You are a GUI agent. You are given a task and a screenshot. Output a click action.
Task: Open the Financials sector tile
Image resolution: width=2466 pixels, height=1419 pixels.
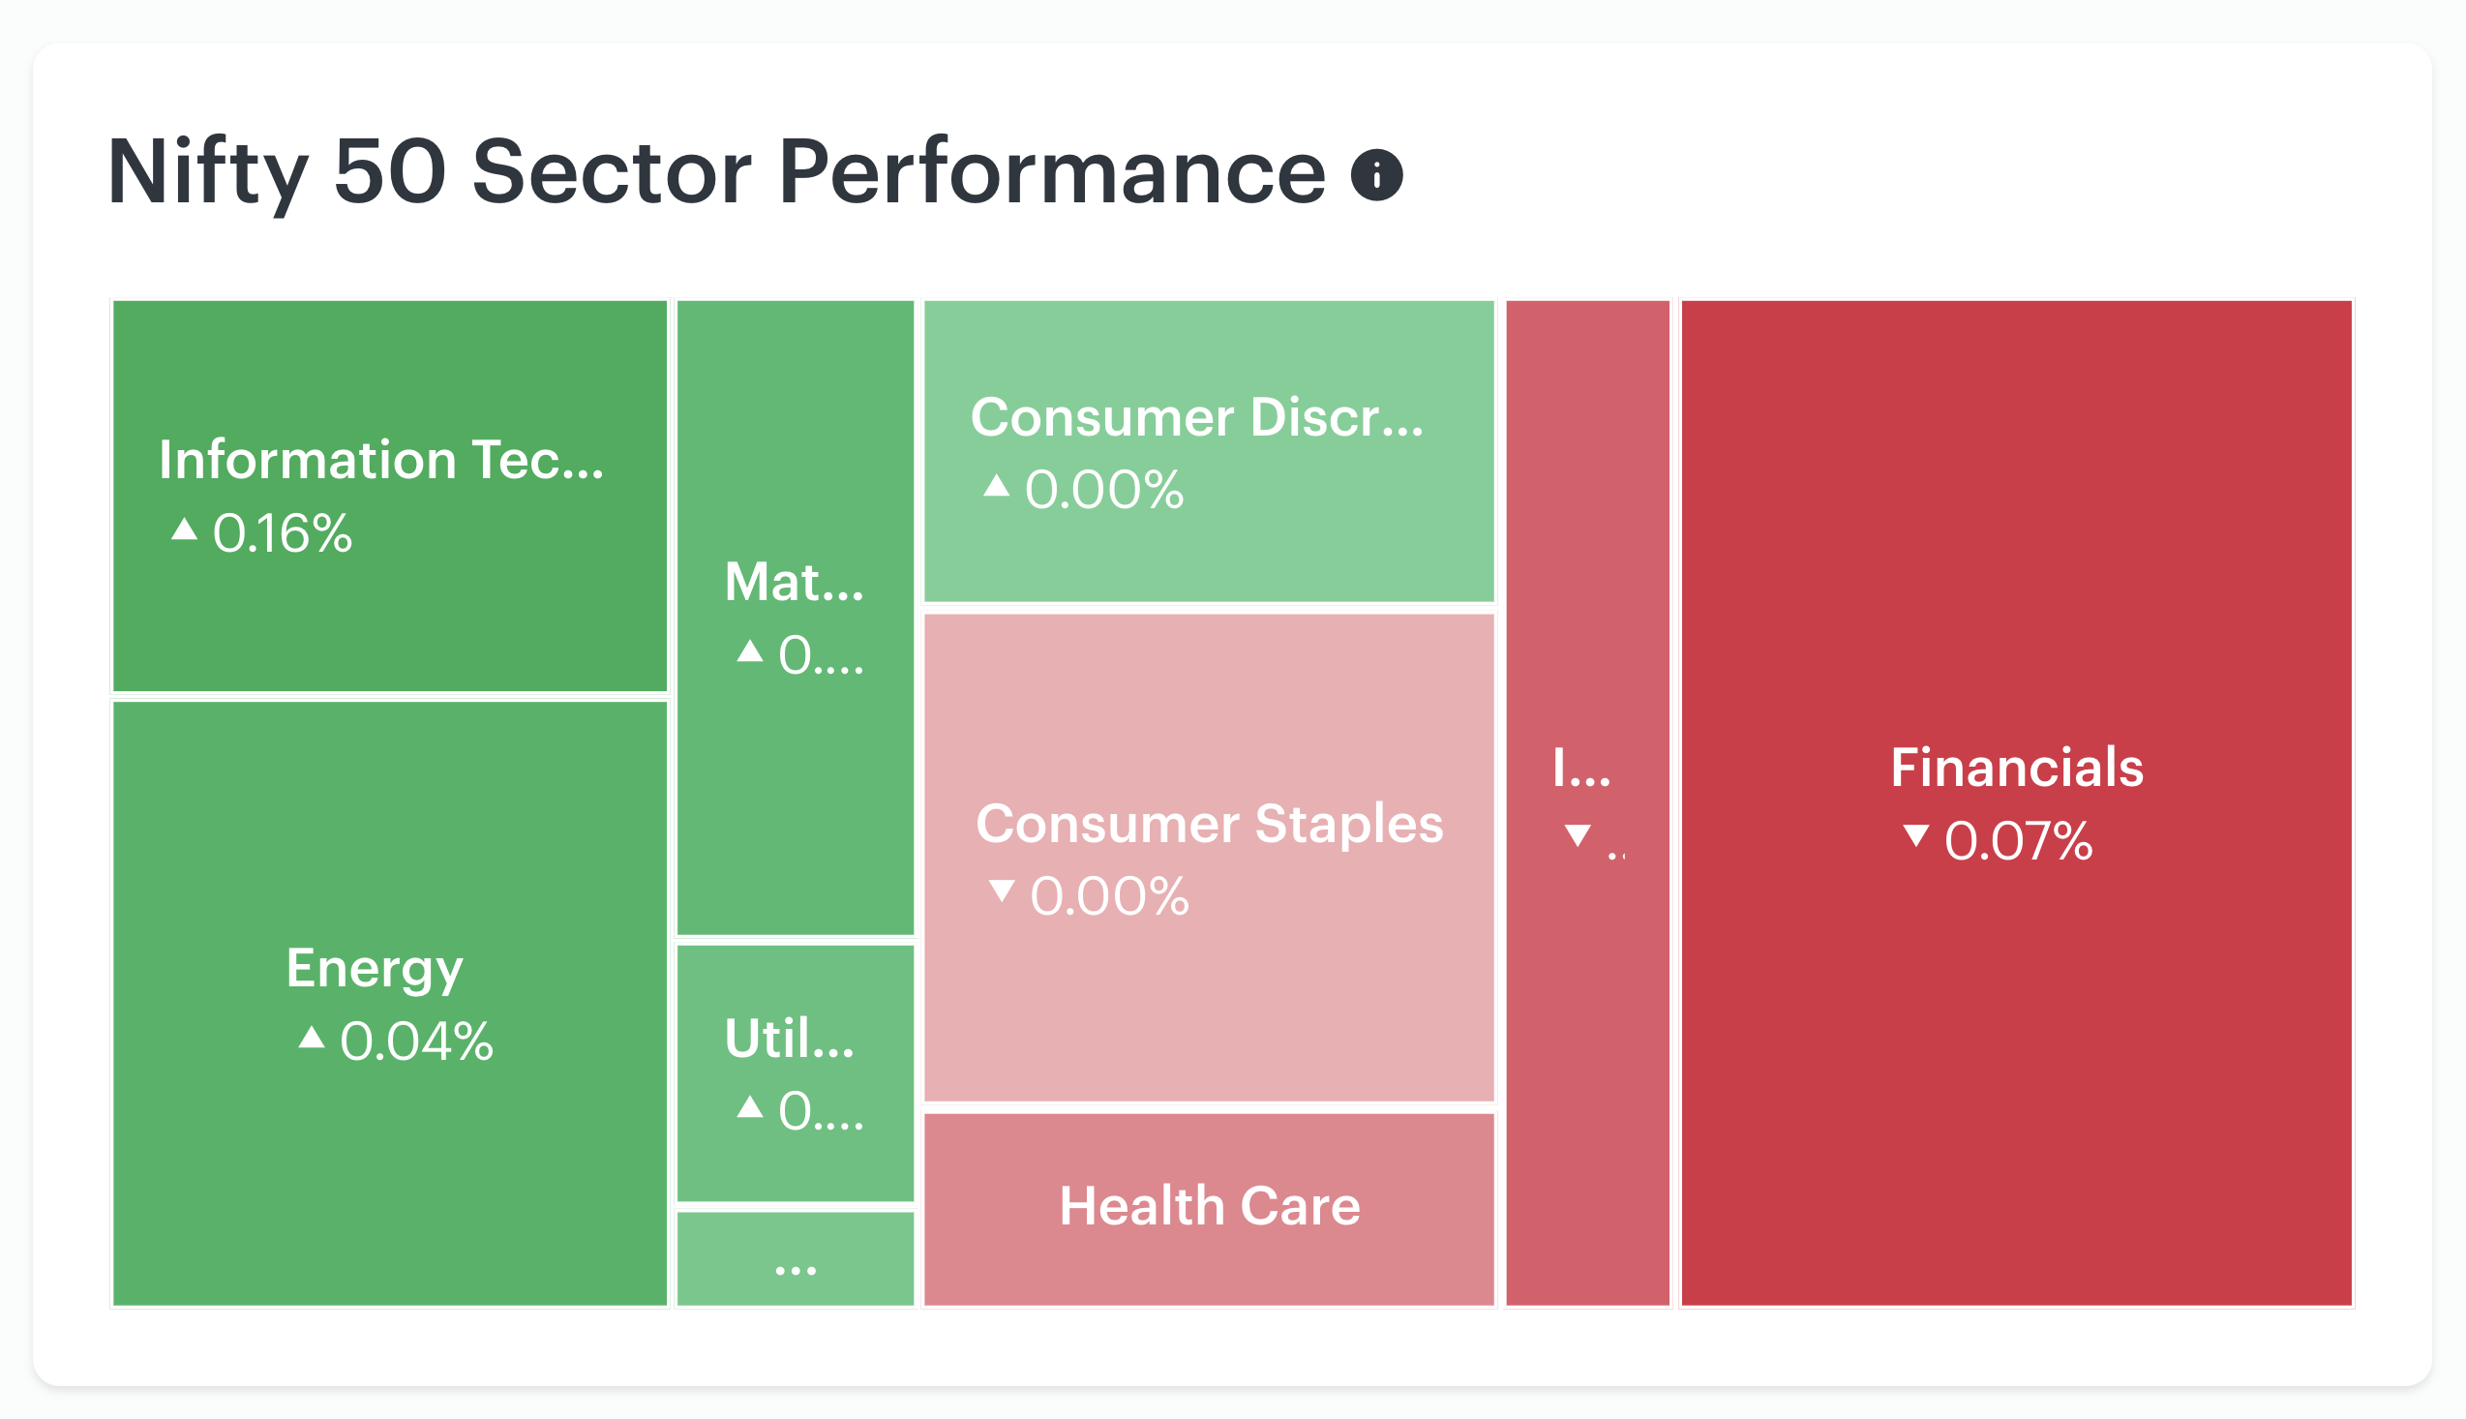(x=2016, y=803)
